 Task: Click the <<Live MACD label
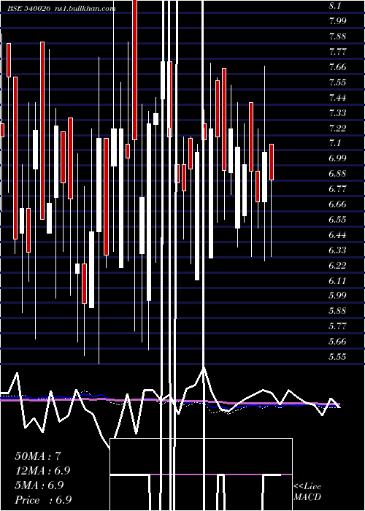tap(307, 492)
